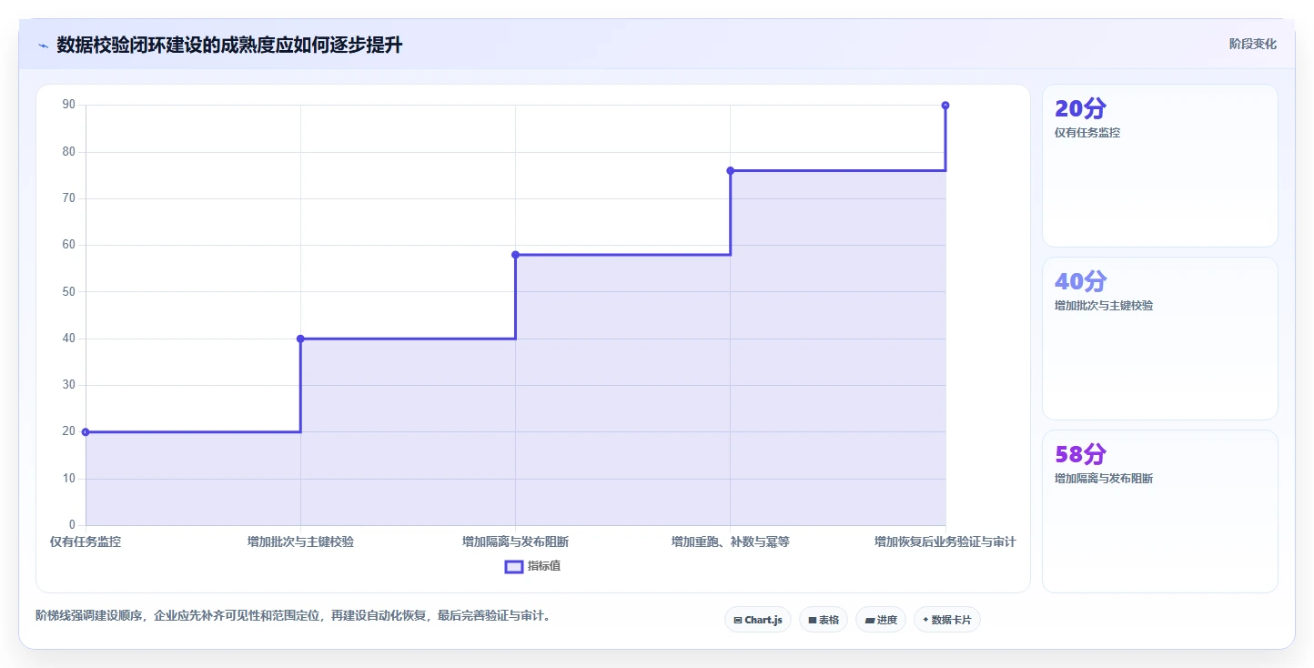Click the 指标值 legend color box
1314x668 pixels.
[x=514, y=566]
